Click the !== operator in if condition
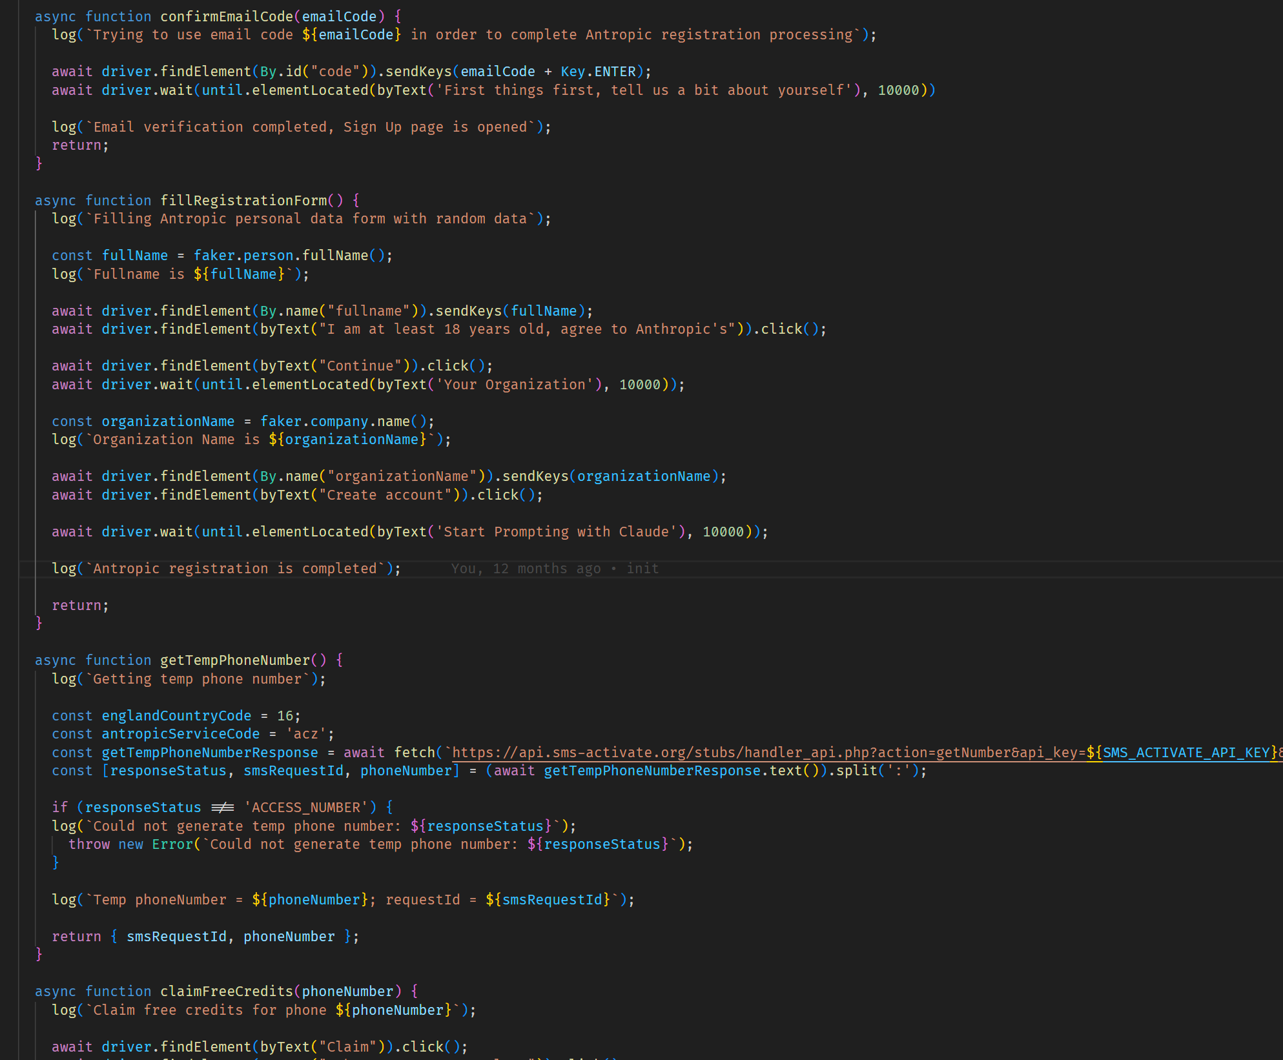1283x1060 pixels. coord(222,808)
